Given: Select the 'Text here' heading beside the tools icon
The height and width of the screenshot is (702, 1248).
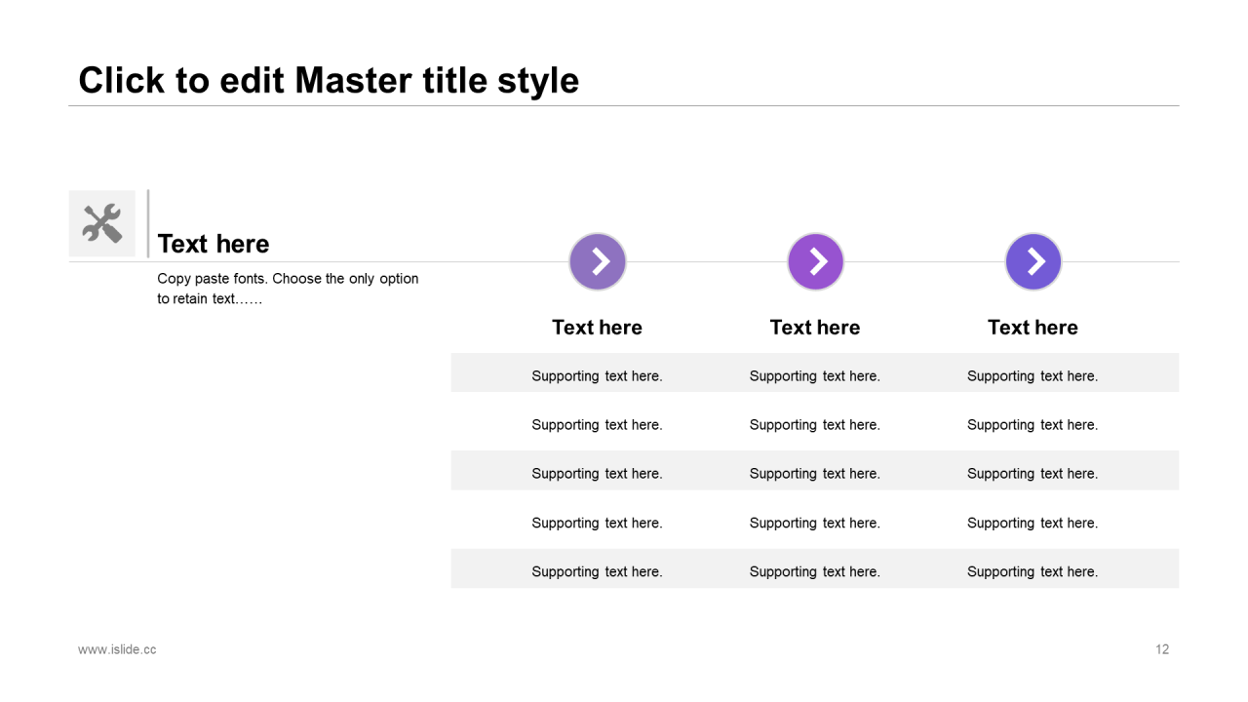Looking at the screenshot, I should tap(214, 244).
